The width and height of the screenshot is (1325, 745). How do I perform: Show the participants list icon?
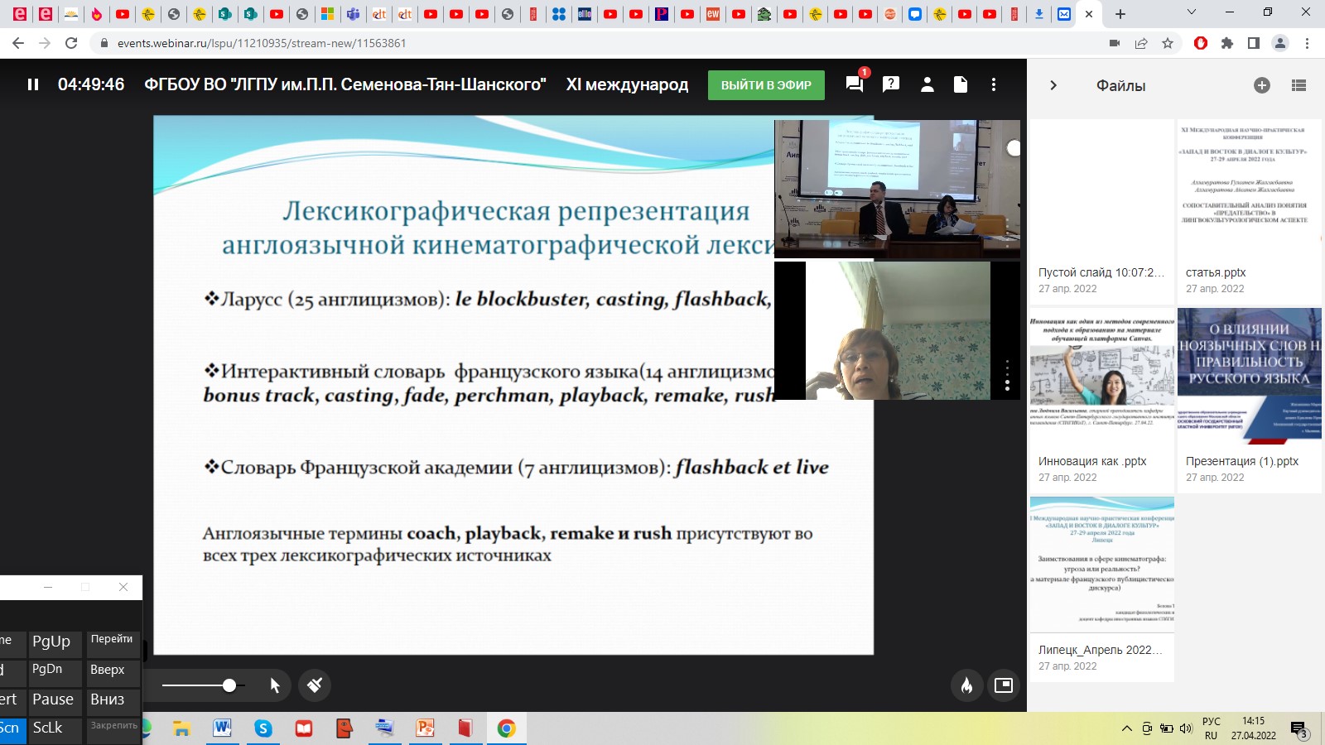[927, 84]
